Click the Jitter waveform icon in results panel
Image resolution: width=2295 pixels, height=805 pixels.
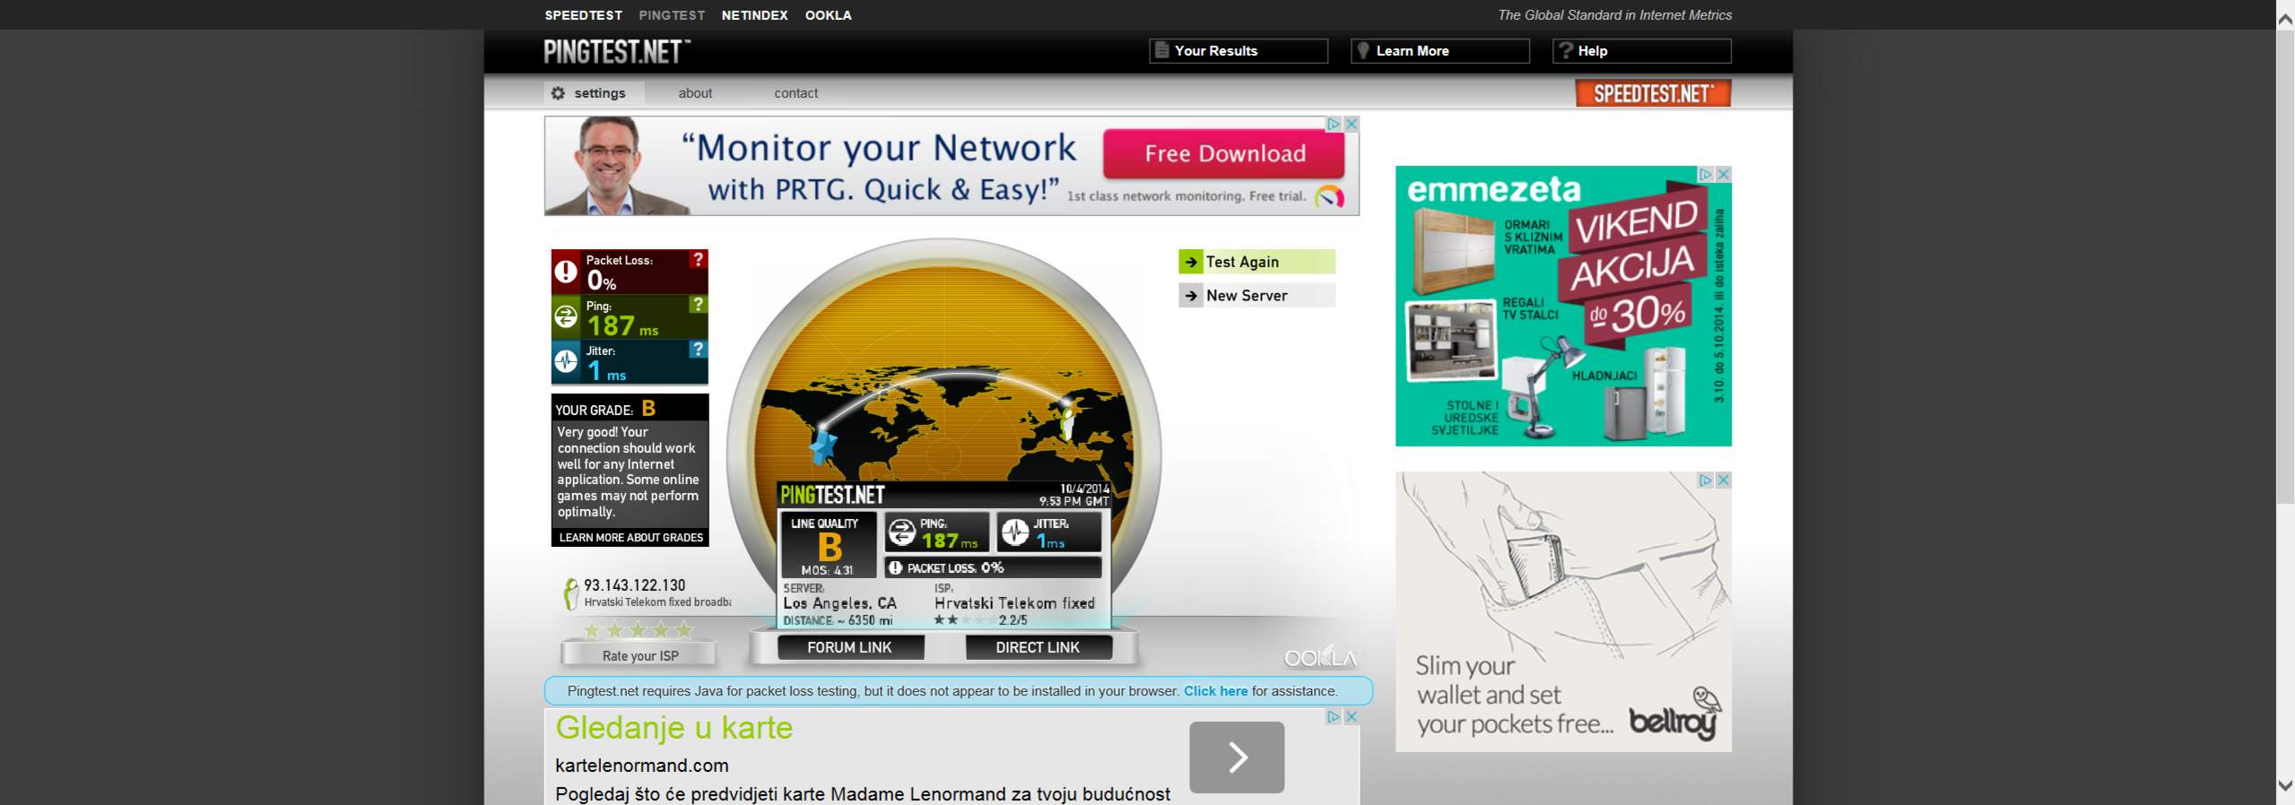coord(566,360)
